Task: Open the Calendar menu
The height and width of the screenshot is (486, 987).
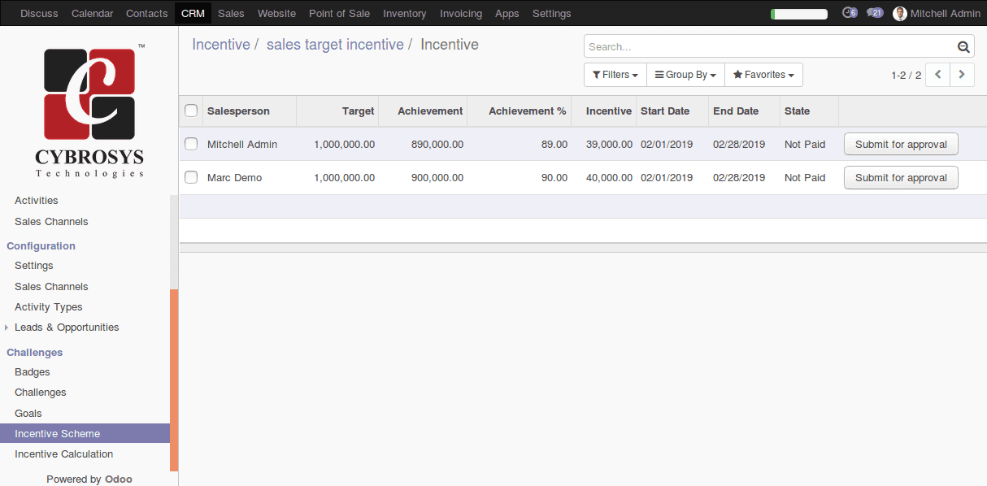Action: point(92,13)
